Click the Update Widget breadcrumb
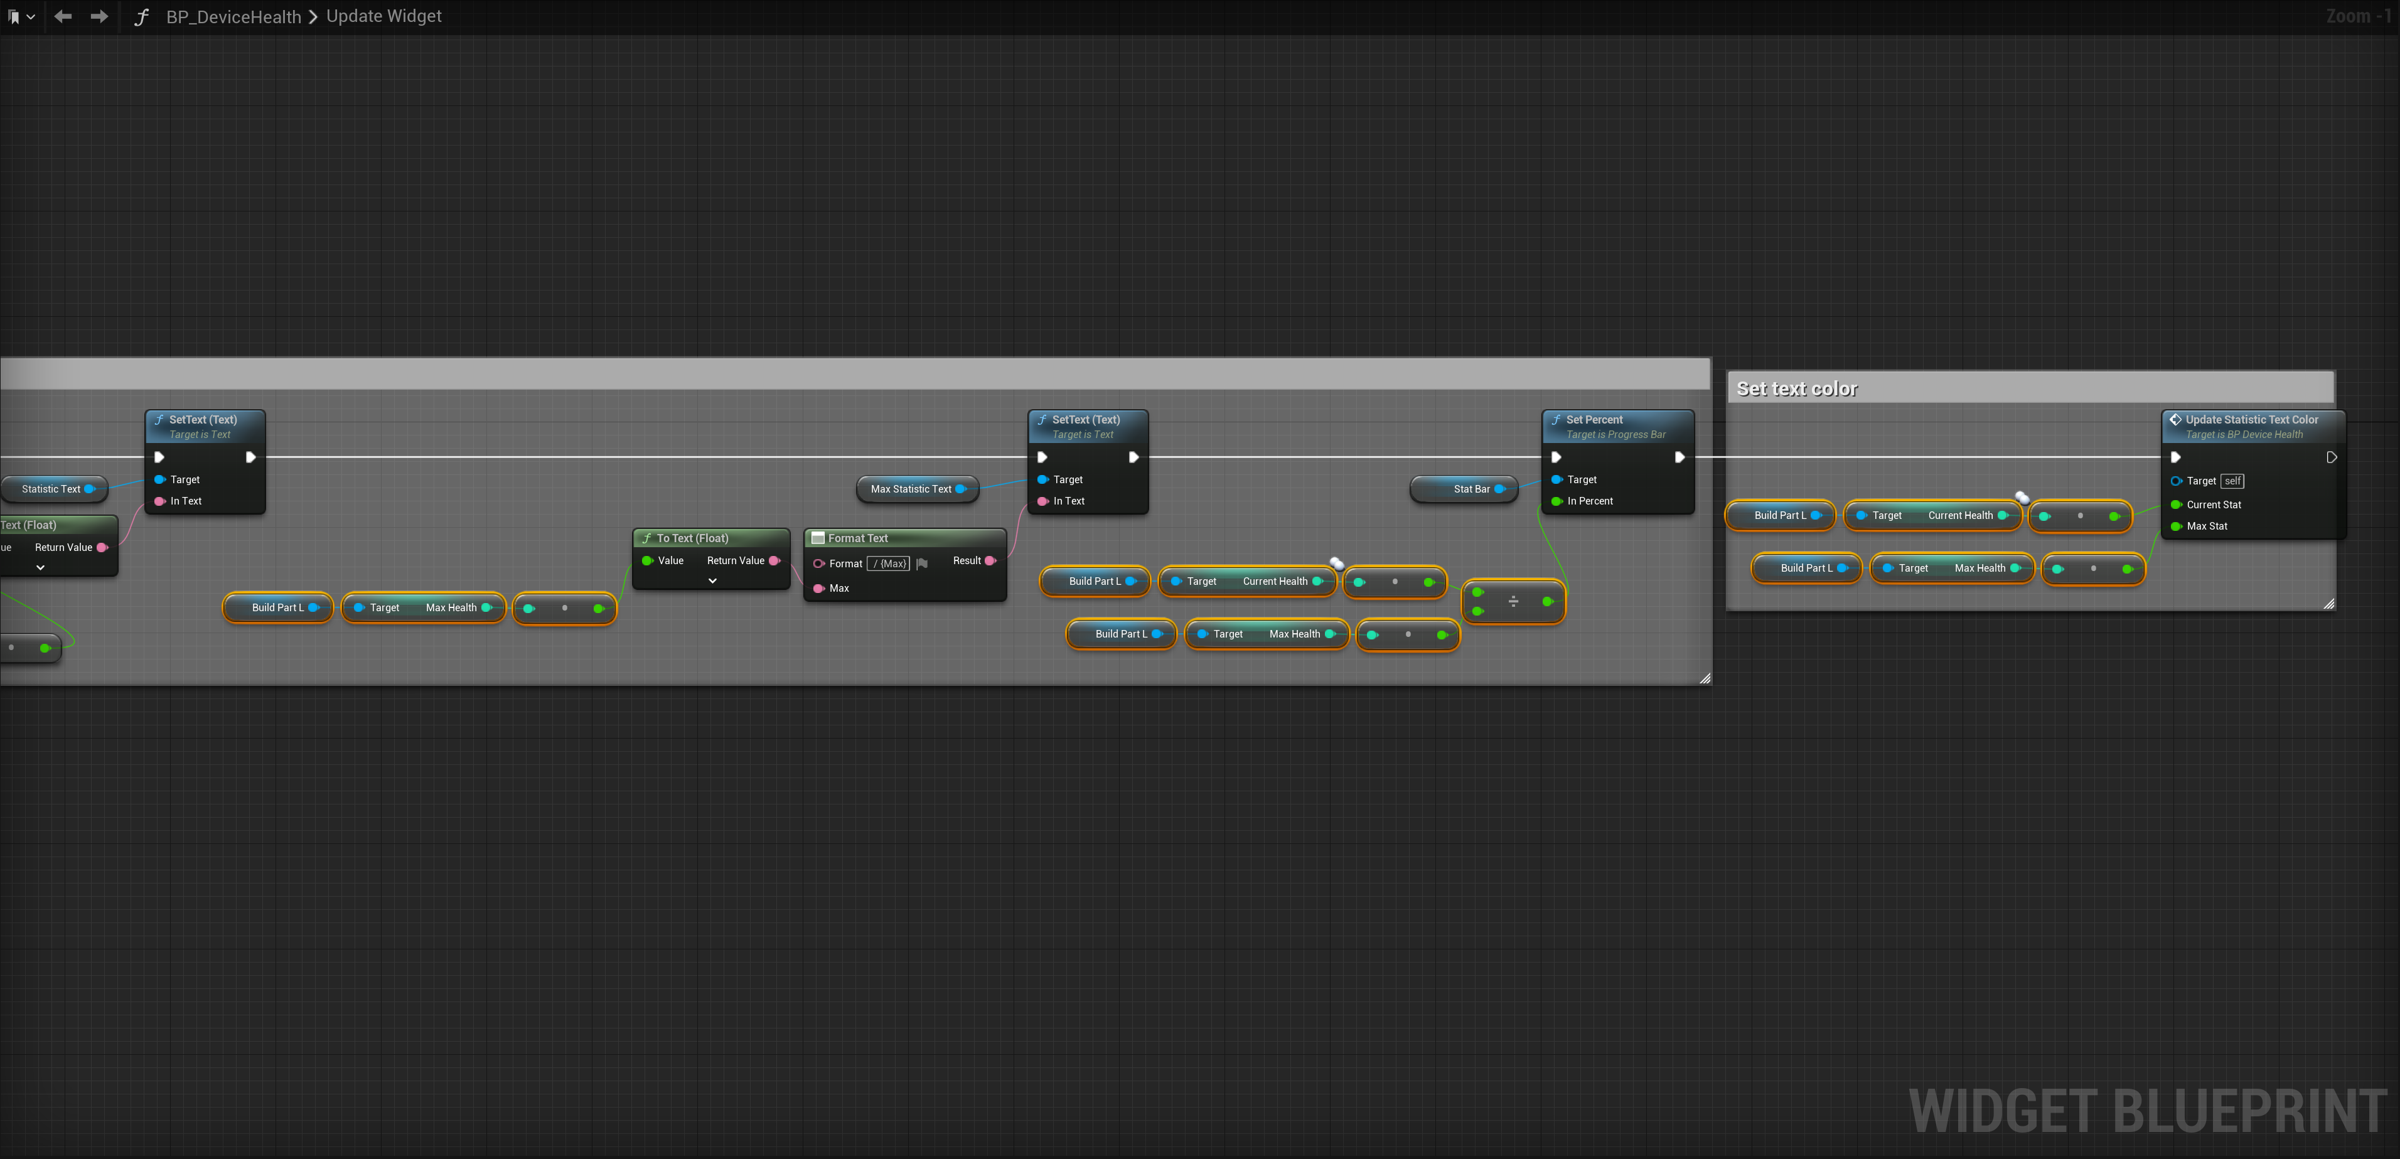 384,17
